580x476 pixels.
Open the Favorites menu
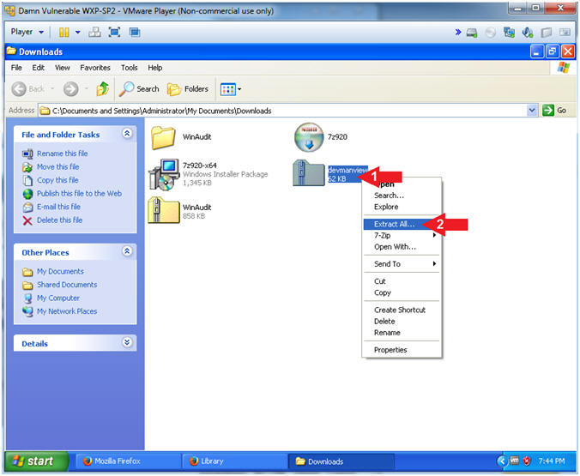pos(95,68)
